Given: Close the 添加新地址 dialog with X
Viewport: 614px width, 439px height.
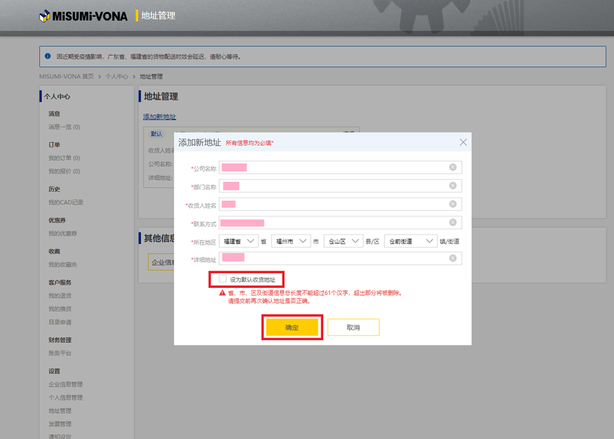Looking at the screenshot, I should (x=463, y=142).
